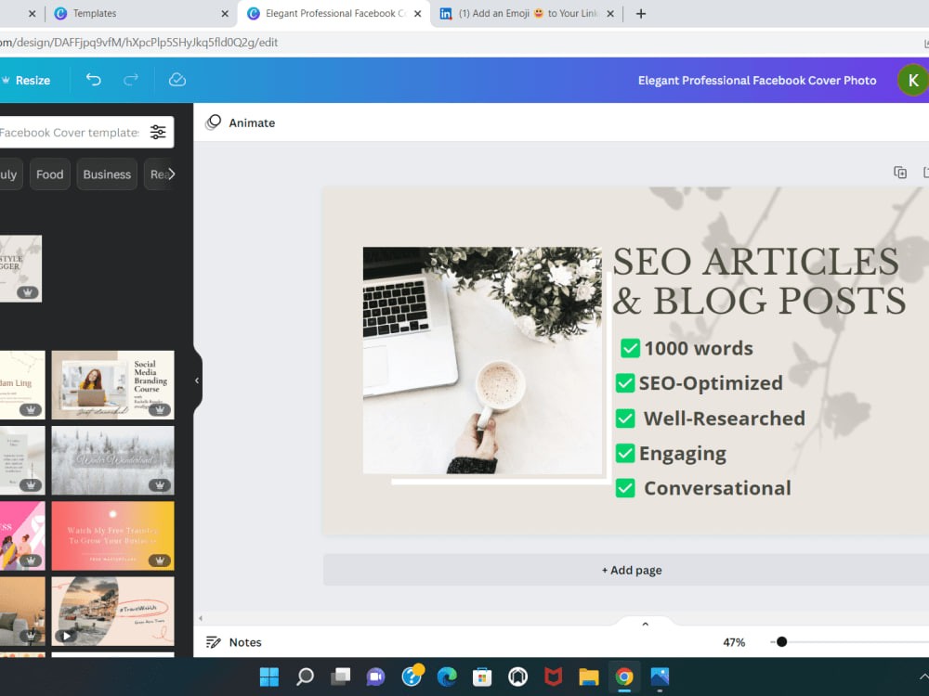Click the zoom percentage slider handle
Screen dimensions: 929x696
[x=781, y=641]
